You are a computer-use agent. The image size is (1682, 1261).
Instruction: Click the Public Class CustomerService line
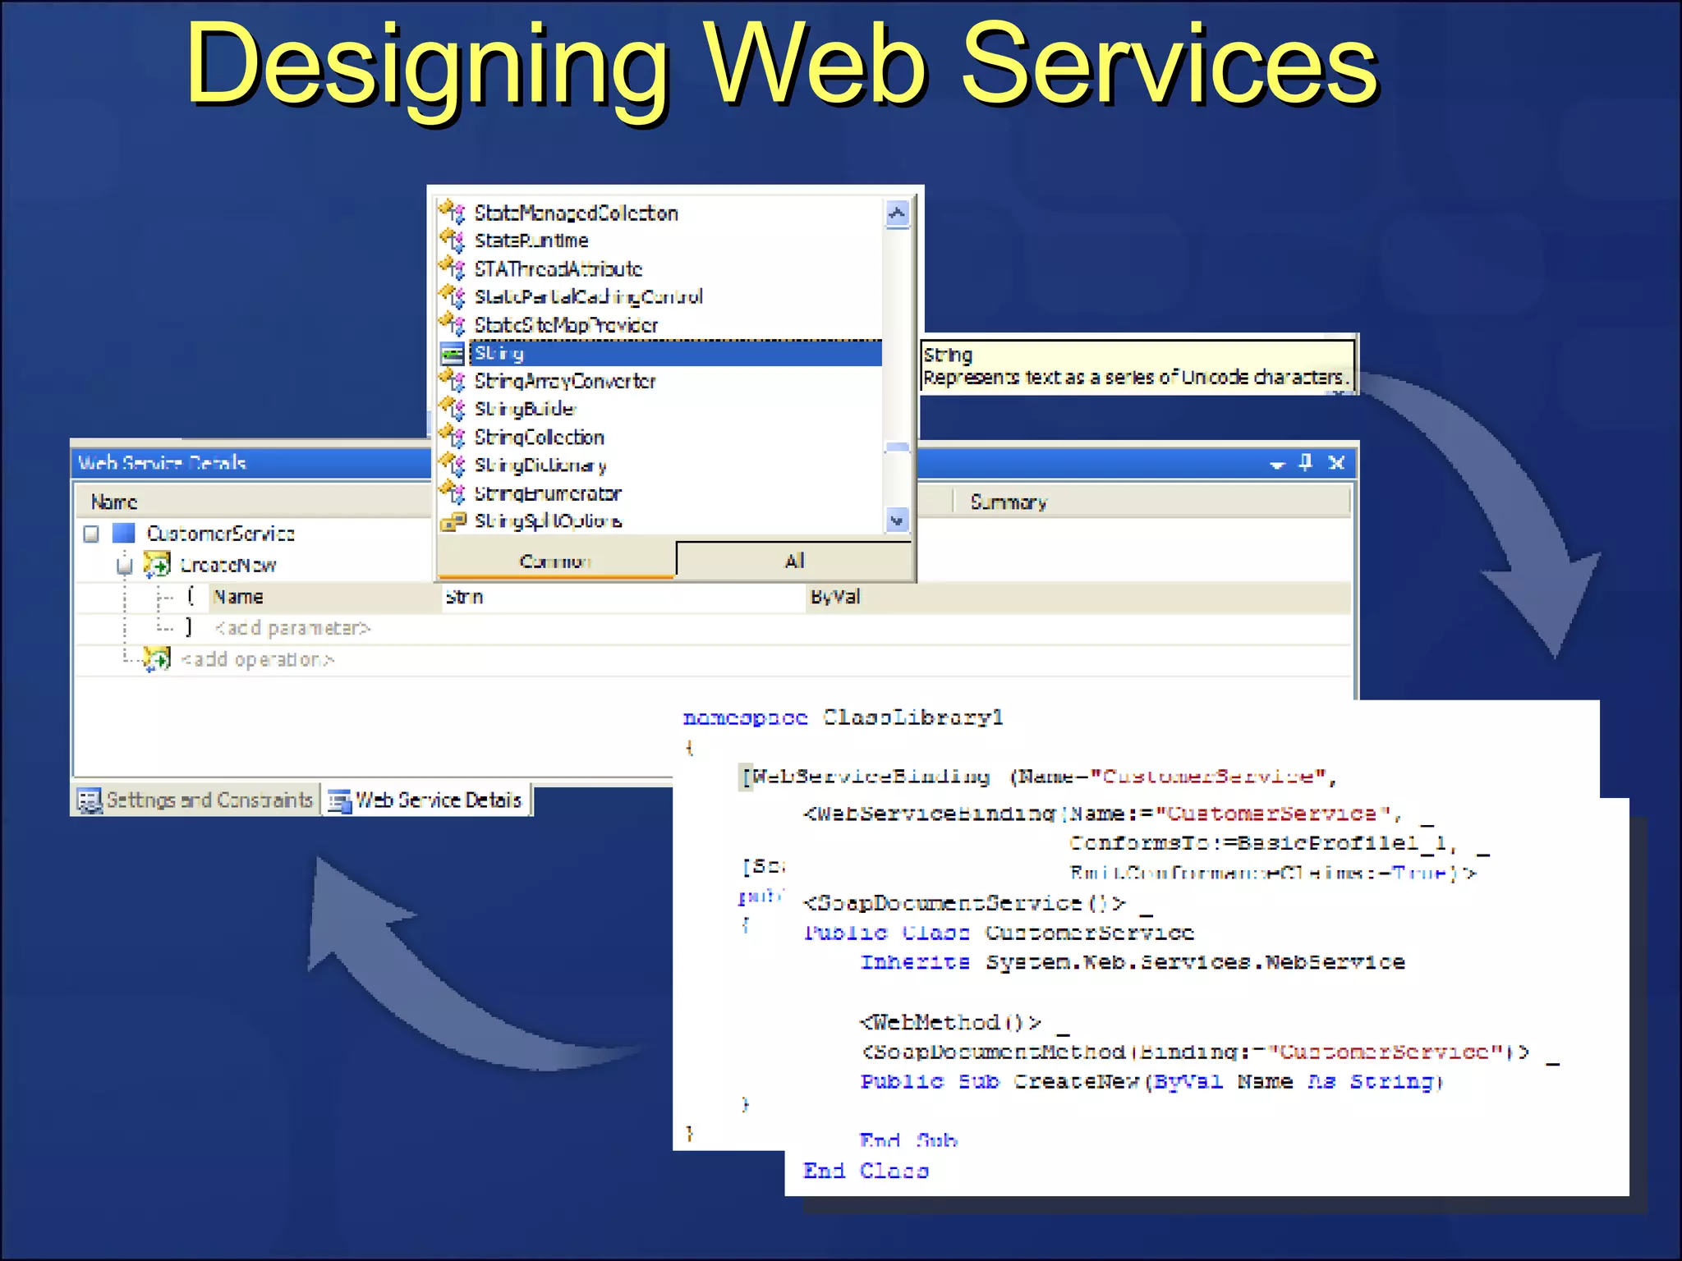click(998, 933)
